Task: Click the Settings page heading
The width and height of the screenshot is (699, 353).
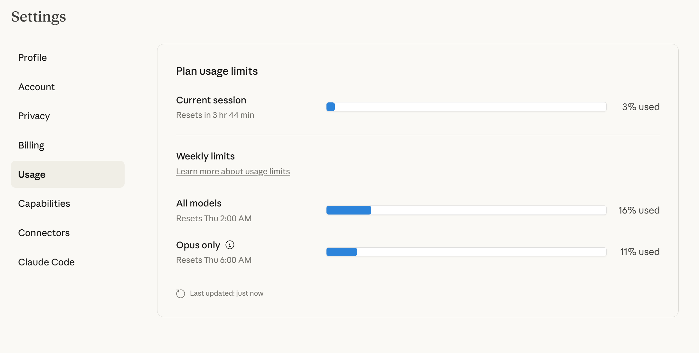Action: pyautogui.click(x=39, y=17)
